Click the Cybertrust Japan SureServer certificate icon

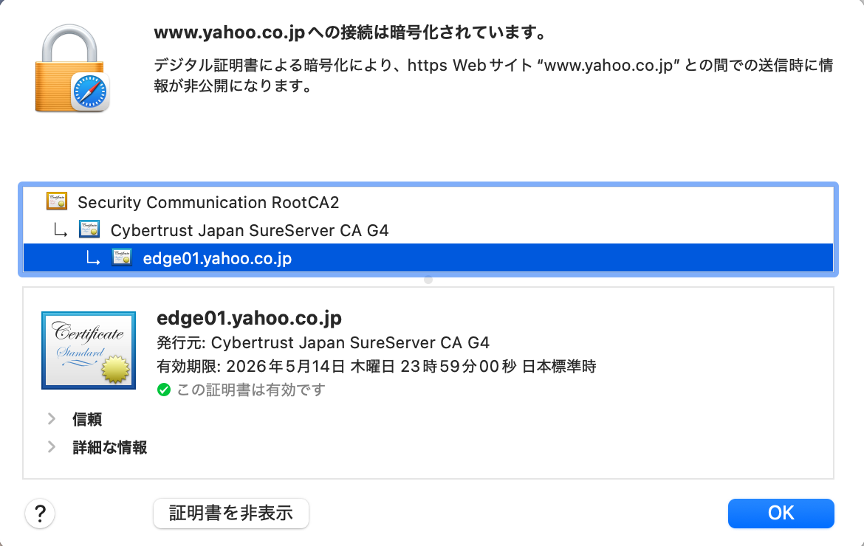[89, 229]
